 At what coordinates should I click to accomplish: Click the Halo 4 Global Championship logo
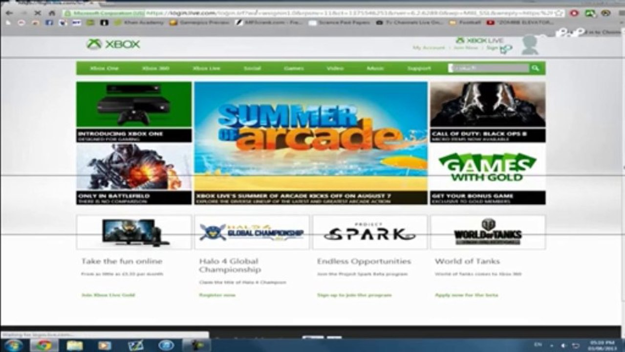click(x=252, y=232)
